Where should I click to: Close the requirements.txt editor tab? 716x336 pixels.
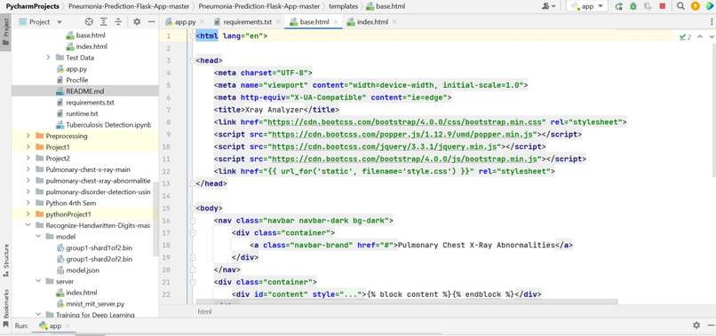(x=279, y=21)
